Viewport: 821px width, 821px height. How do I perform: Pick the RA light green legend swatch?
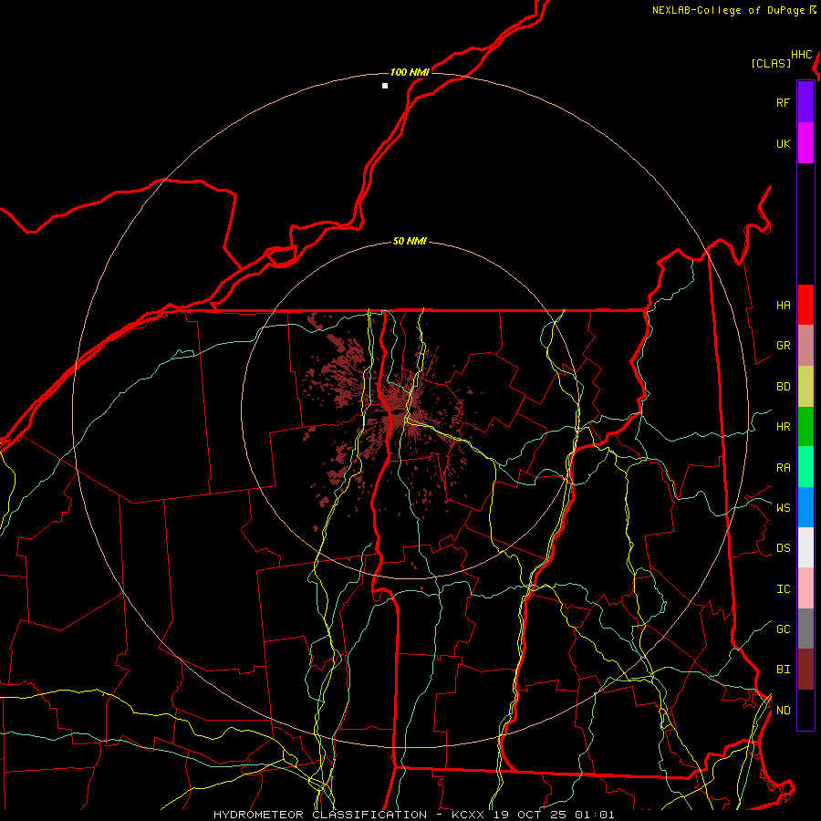point(805,467)
